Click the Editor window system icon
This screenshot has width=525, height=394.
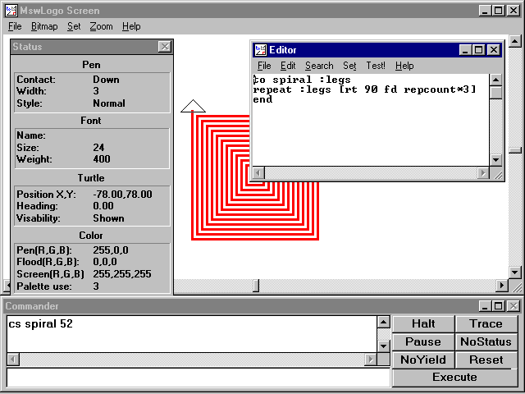click(x=260, y=50)
